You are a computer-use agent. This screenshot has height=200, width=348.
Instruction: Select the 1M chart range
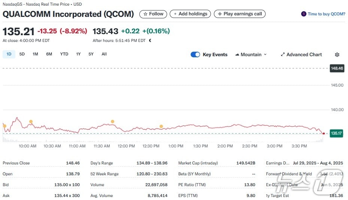35,54
